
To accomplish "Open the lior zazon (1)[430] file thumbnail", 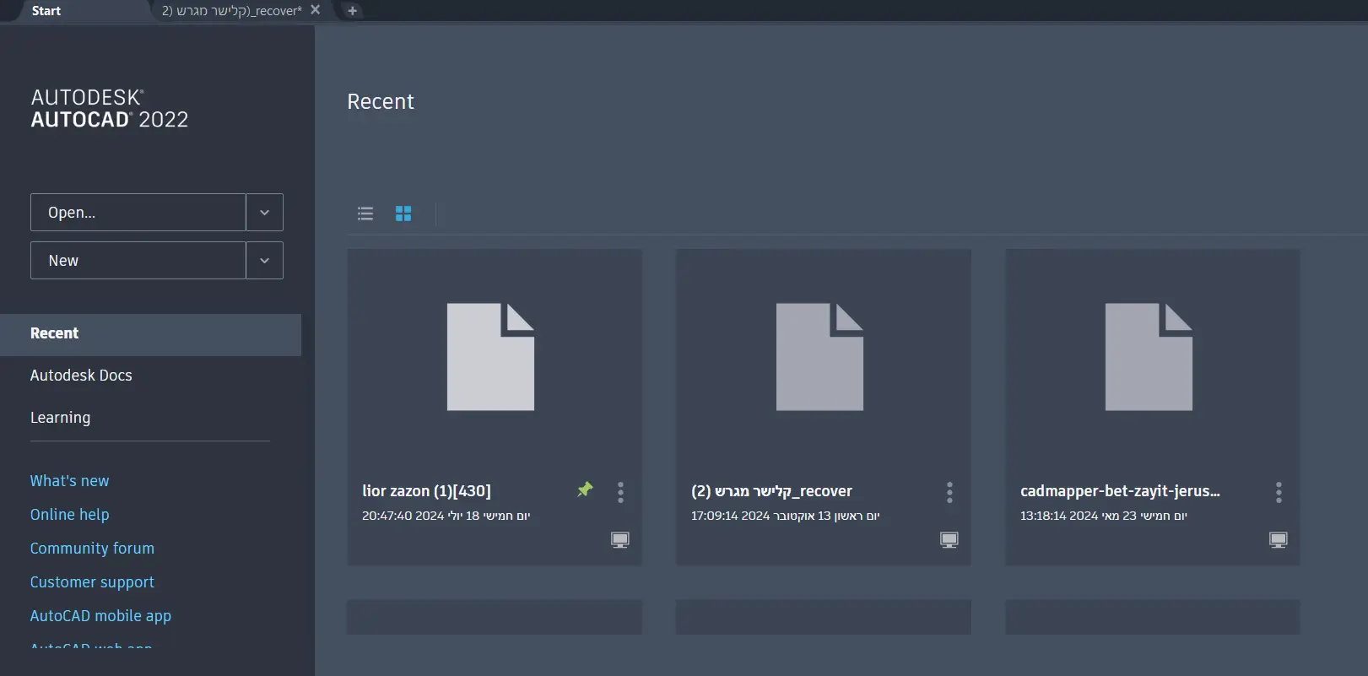I will tap(490, 357).
